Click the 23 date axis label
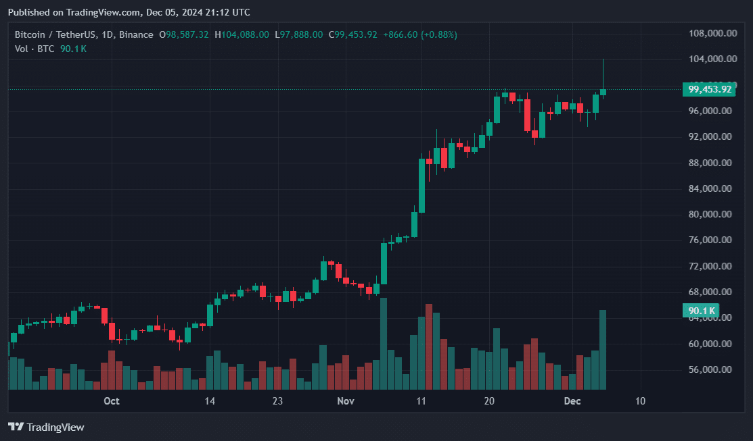This screenshot has width=753, height=441. [277, 400]
